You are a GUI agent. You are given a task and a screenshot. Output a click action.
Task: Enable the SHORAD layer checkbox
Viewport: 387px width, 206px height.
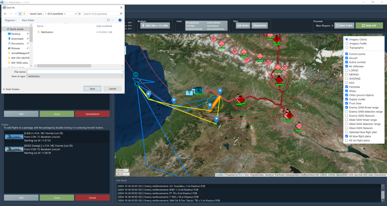click(x=347, y=79)
